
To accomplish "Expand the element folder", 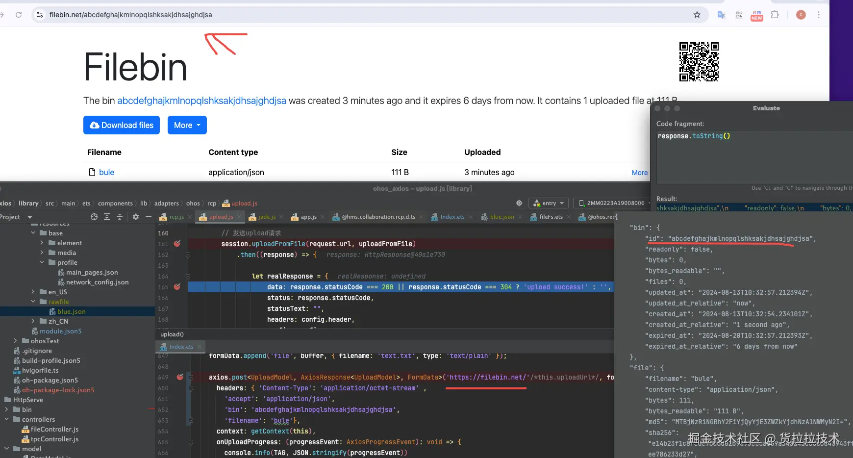I will (x=42, y=243).
